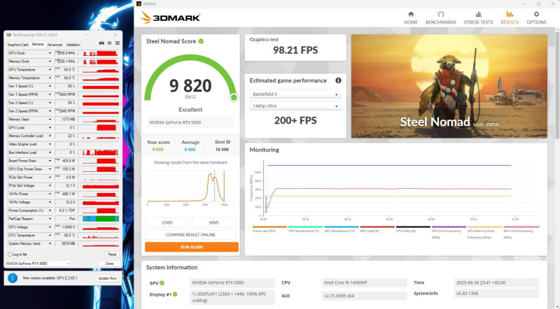Image resolution: width=560 pixels, height=309 pixels.
Task: Click the info icon next to Best score
Action: (x=228, y=142)
